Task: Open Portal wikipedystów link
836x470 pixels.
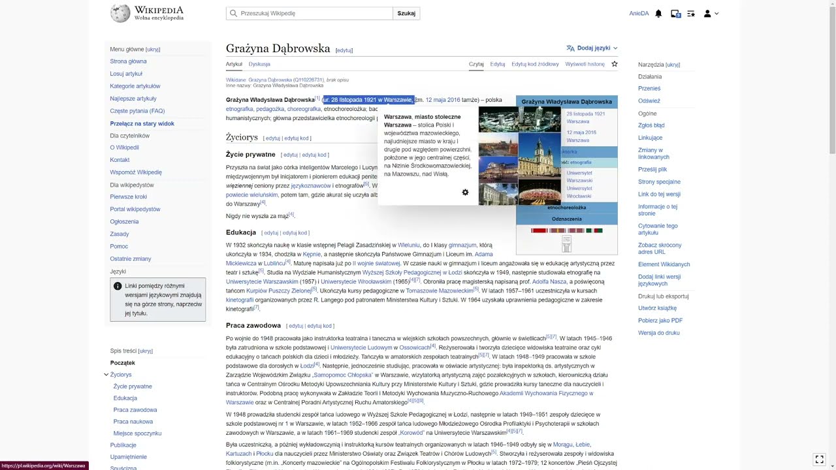Action: pos(135,210)
